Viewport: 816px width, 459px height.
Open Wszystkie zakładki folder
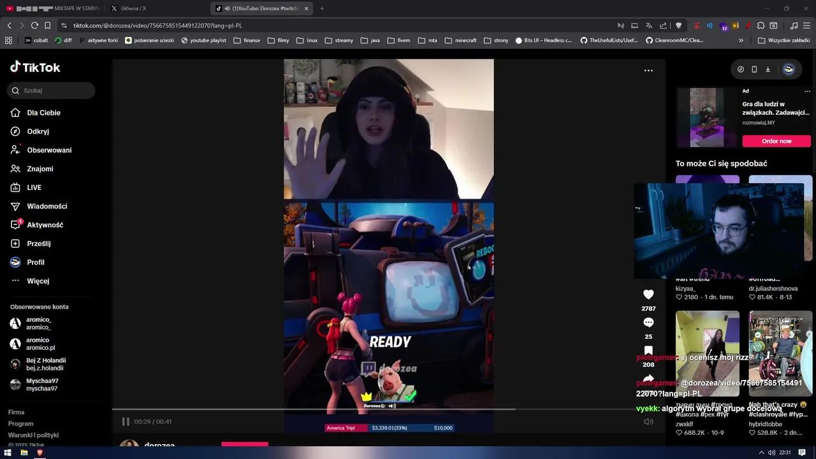pyautogui.click(x=783, y=40)
